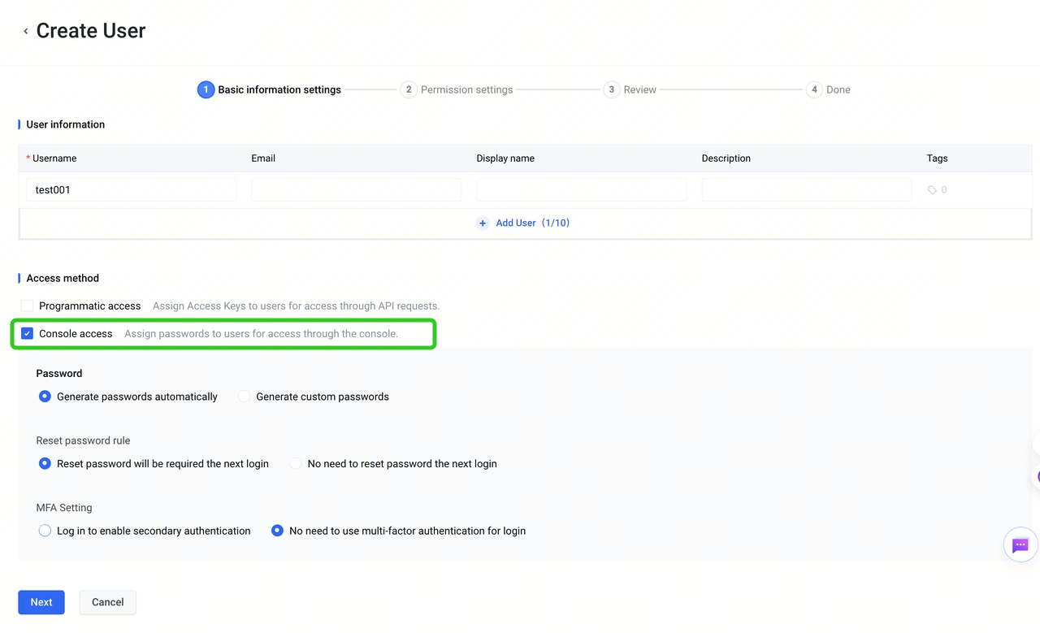Click the empty Display name input
The image size is (1040, 633).
[582, 190]
